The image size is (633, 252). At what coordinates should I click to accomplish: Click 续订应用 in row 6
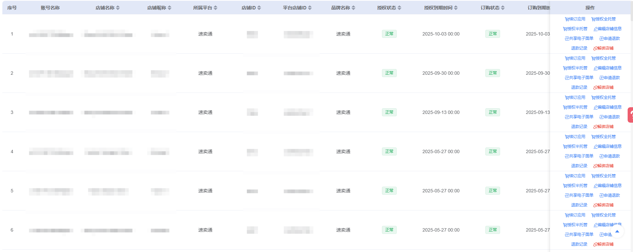click(575, 215)
